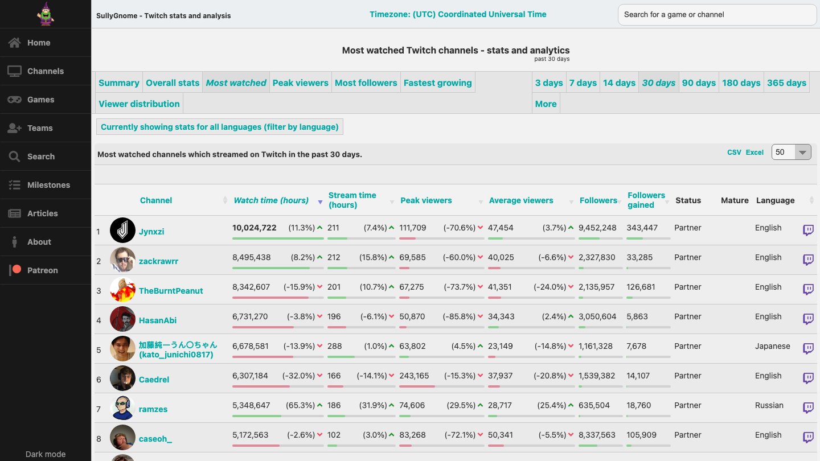The image size is (820, 461).
Task: Sort by Watch time (hours) column arrow
Action: pos(320,201)
